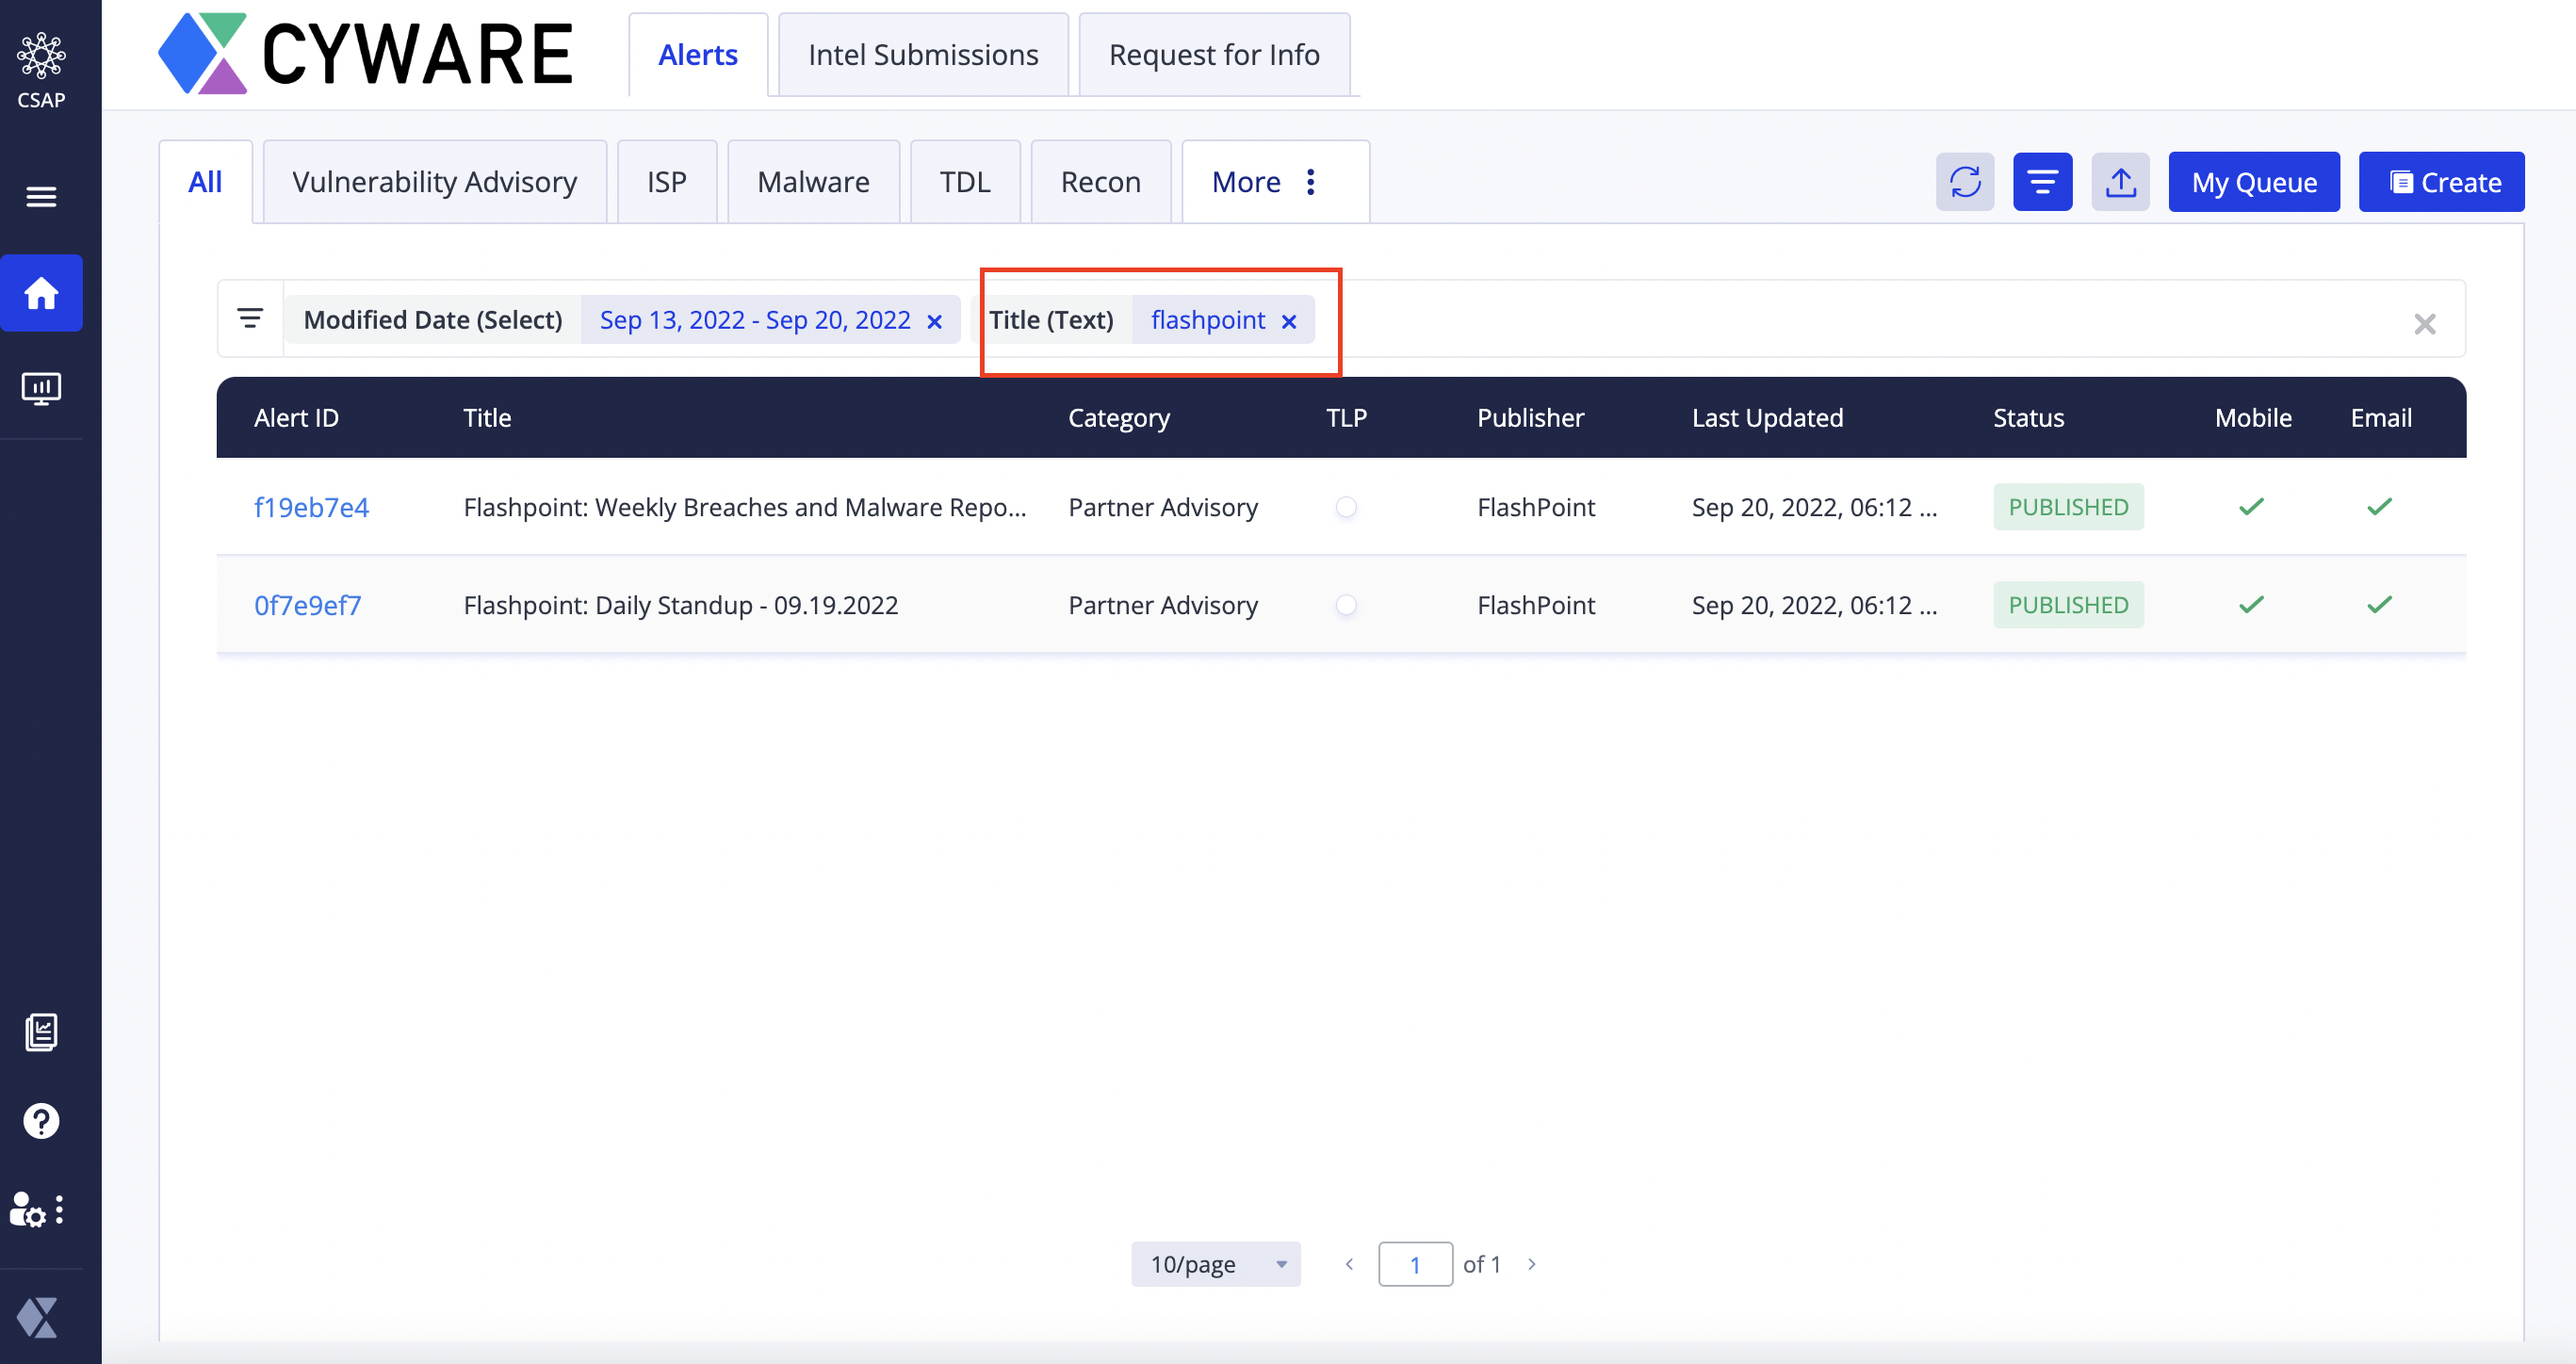Open user settings gear icon
2576x1364 pixels.
tap(30, 1210)
